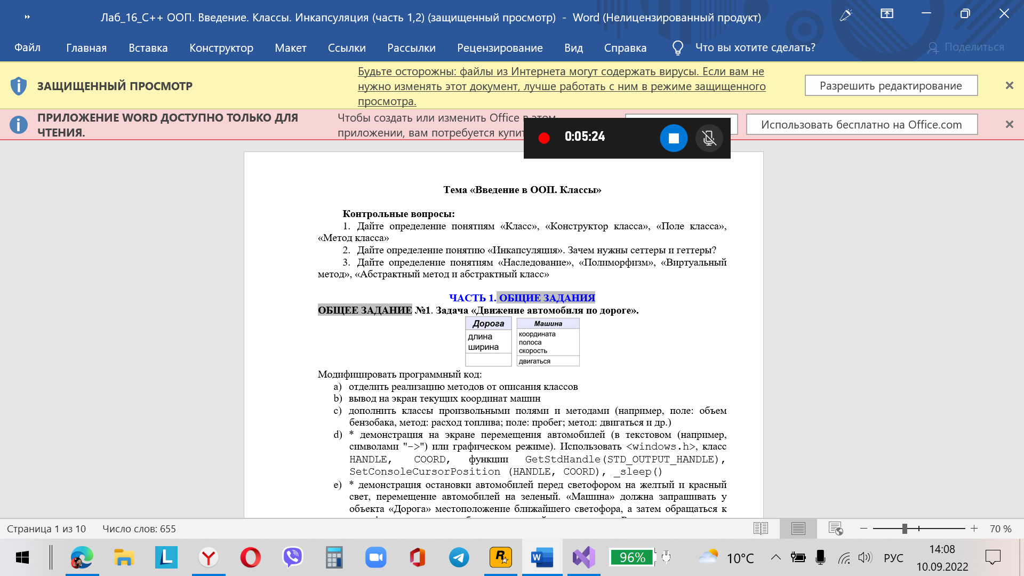Switch to Web Layout view
Image resolution: width=1024 pixels, height=576 pixels.
tap(836, 529)
